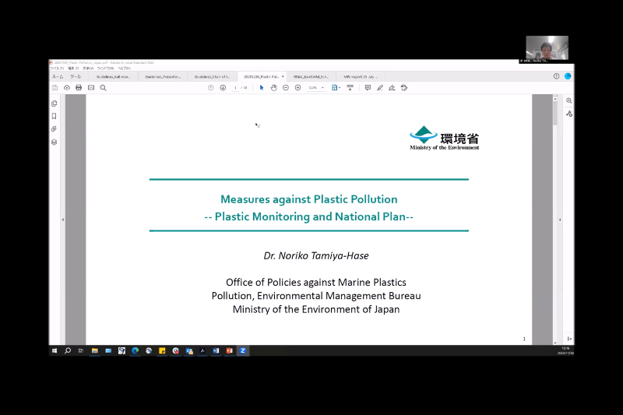
Task: Toggle the page thumbnails panel
Action: tap(55, 104)
